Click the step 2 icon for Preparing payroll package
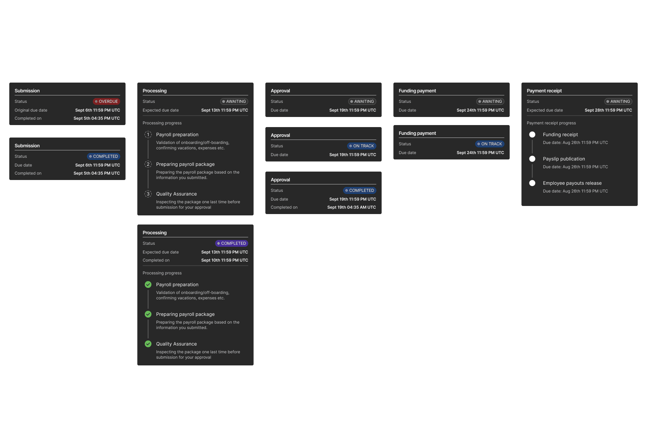The image size is (647, 448). [x=148, y=164]
